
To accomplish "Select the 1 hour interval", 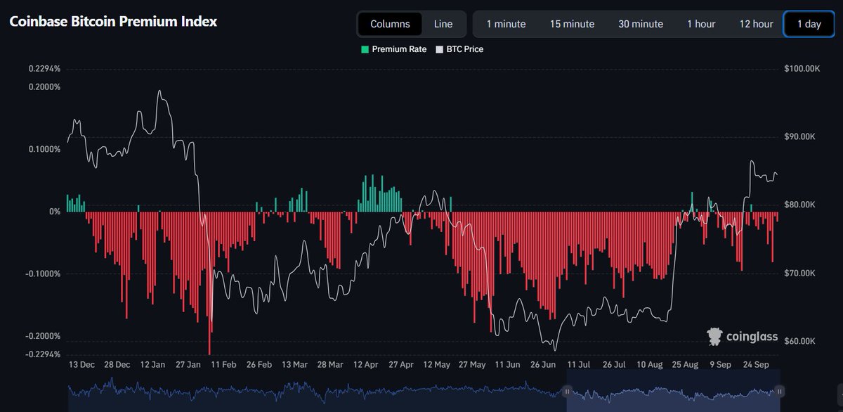I will click(x=701, y=24).
